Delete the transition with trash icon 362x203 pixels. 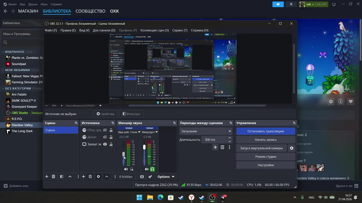coord(222,147)
